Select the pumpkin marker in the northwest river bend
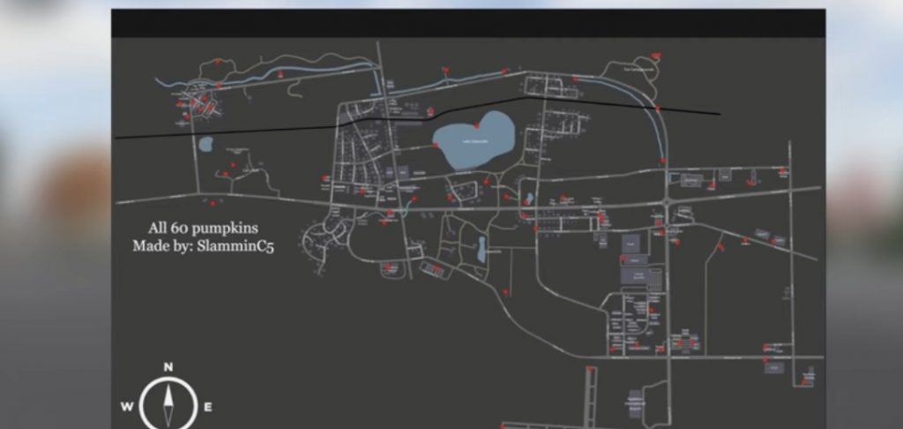This screenshot has width=903, height=429. tap(280, 74)
